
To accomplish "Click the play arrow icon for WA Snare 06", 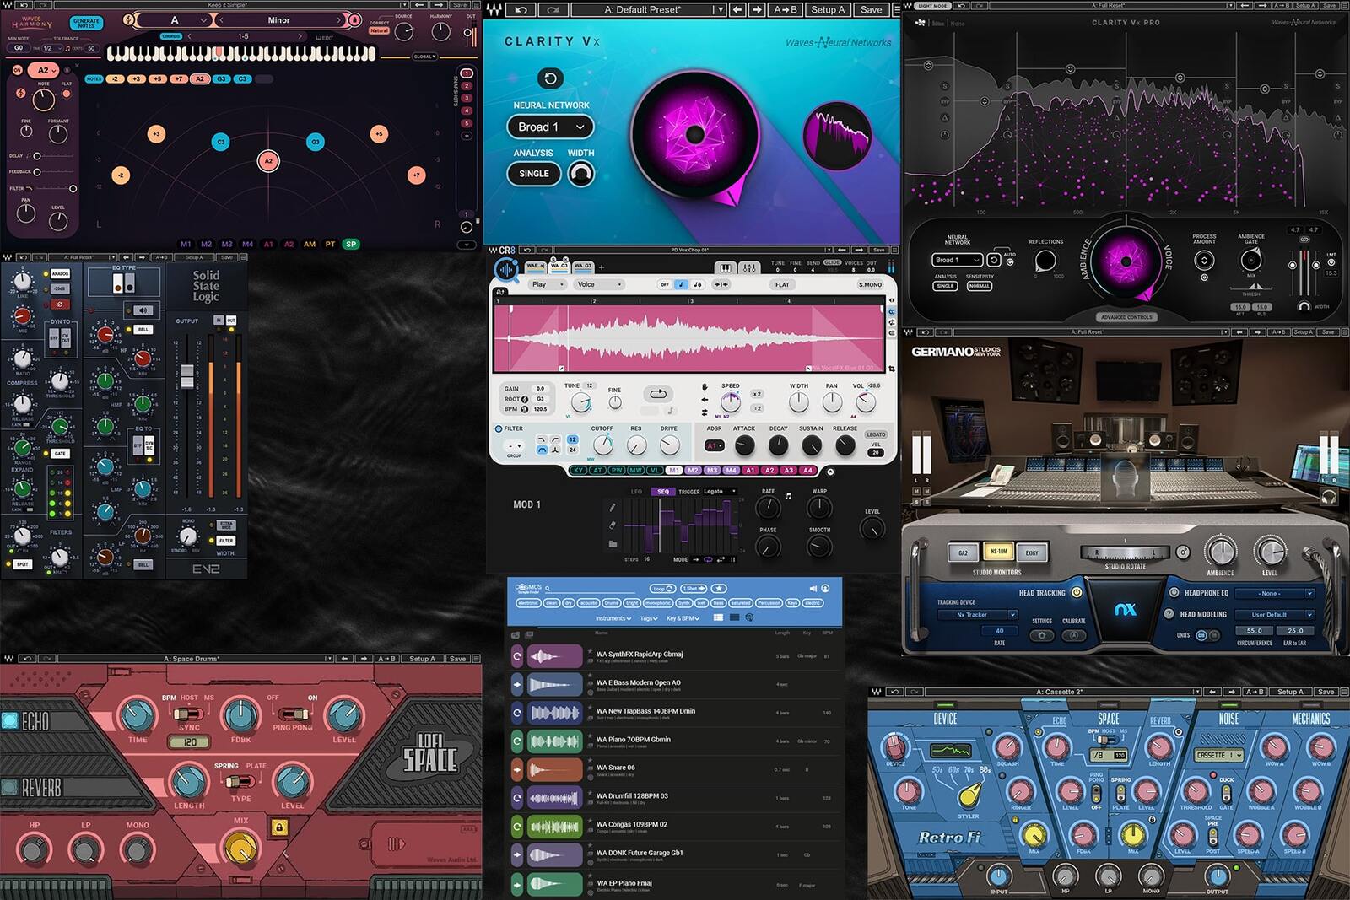I will click(517, 770).
